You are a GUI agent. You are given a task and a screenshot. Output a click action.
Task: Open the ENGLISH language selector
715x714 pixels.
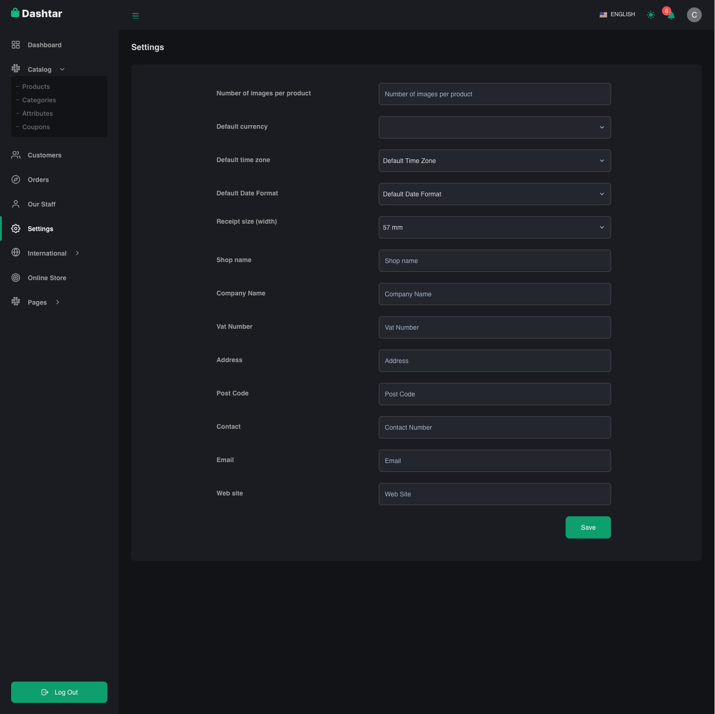617,15
